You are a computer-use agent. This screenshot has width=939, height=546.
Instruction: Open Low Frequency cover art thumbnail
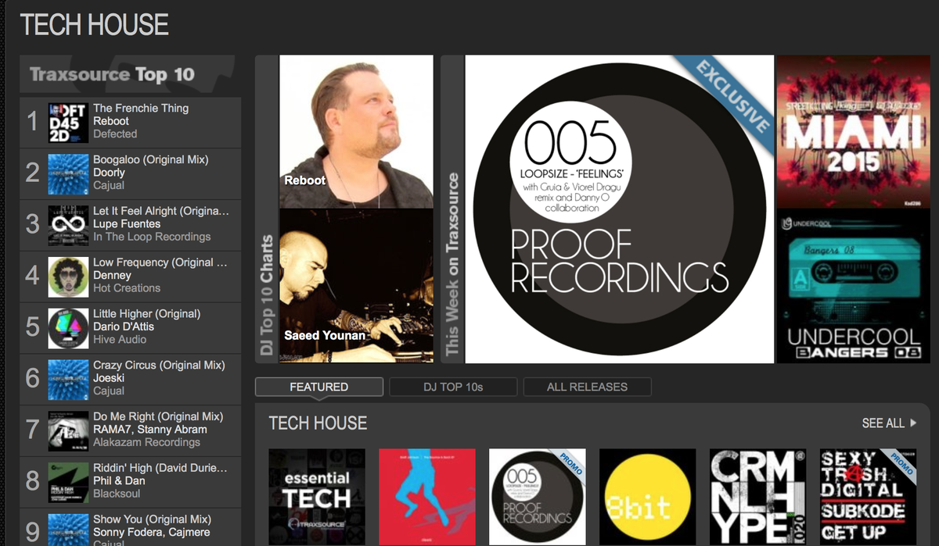[68, 277]
